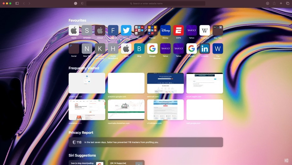Open the iOS 14 Supported Siri suggestion
The width and height of the screenshot is (292, 165).
coord(126,163)
